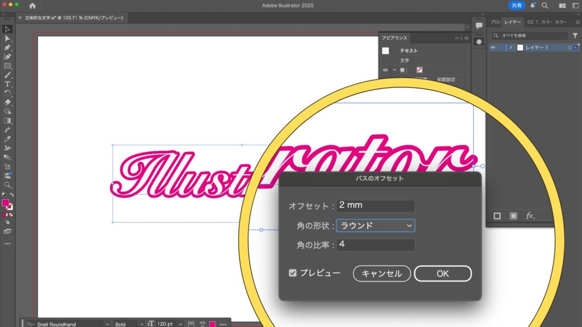Click the magenta fill color swatch in toolbar

(x=6, y=203)
